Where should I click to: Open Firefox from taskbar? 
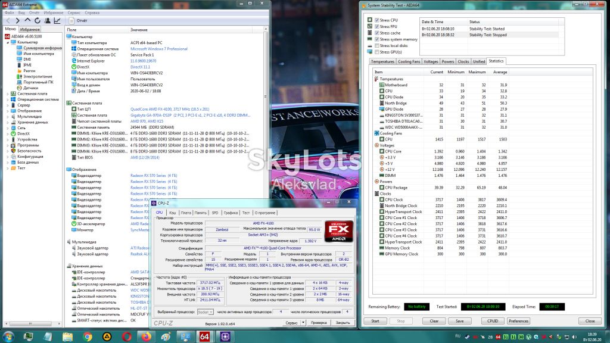(x=147, y=336)
